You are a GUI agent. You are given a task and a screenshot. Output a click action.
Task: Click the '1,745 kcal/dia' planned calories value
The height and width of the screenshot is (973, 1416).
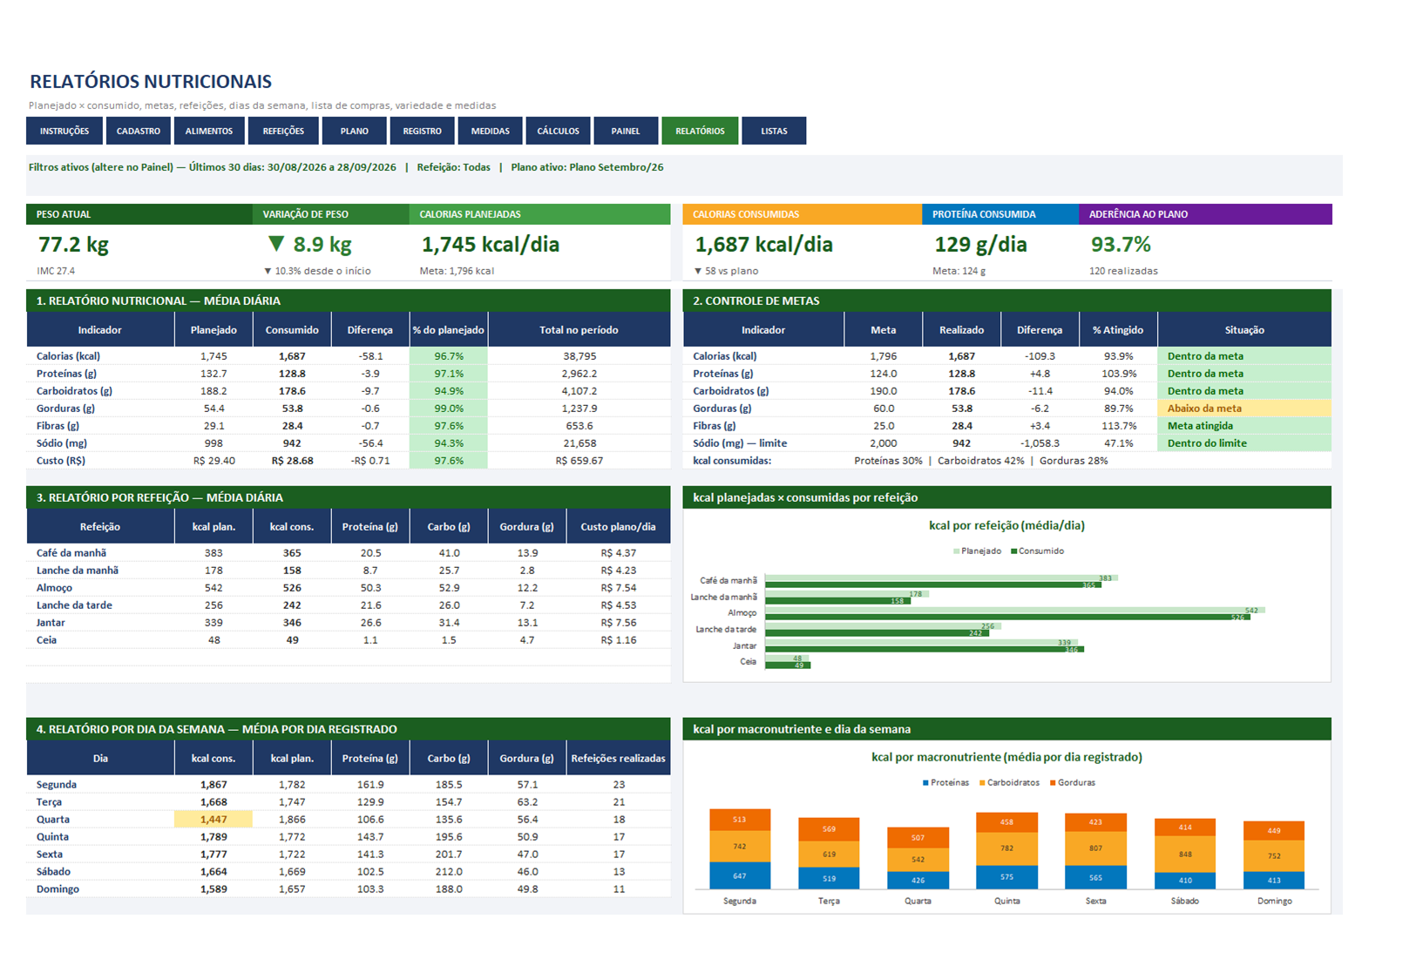pyautogui.click(x=490, y=245)
